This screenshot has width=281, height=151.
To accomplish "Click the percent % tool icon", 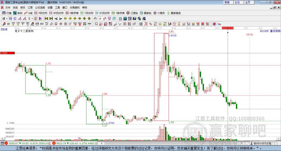I will 151,24.
